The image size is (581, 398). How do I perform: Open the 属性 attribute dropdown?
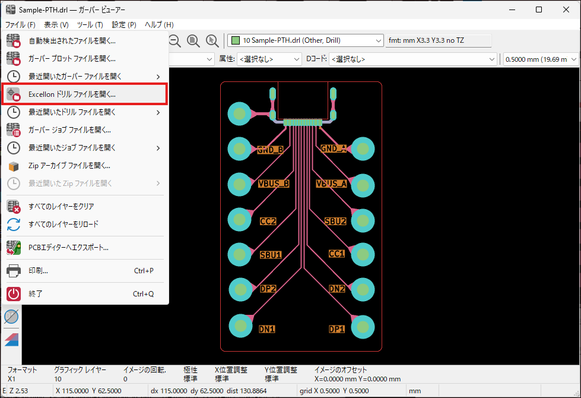point(269,59)
